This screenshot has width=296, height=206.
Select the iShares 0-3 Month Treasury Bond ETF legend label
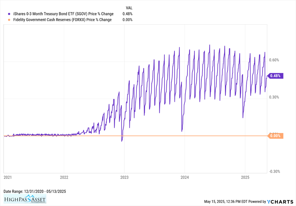[x=63, y=14]
